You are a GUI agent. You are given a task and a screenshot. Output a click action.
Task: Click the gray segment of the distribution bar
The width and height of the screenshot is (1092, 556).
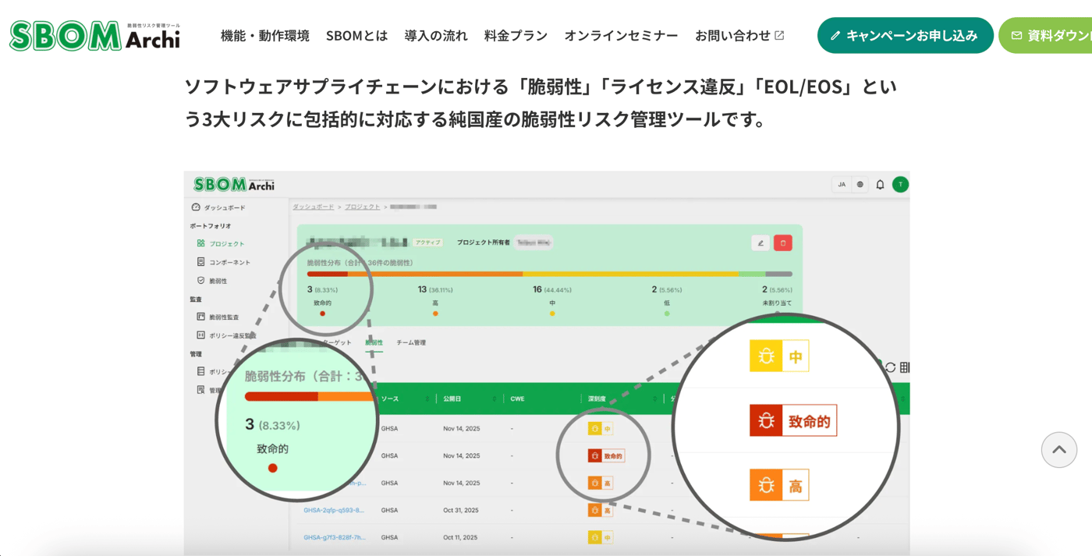pyautogui.click(x=778, y=274)
